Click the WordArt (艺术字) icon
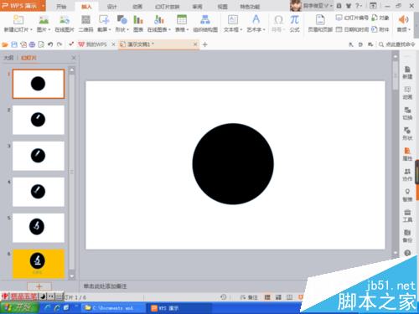The image size is (419, 314). [256, 19]
